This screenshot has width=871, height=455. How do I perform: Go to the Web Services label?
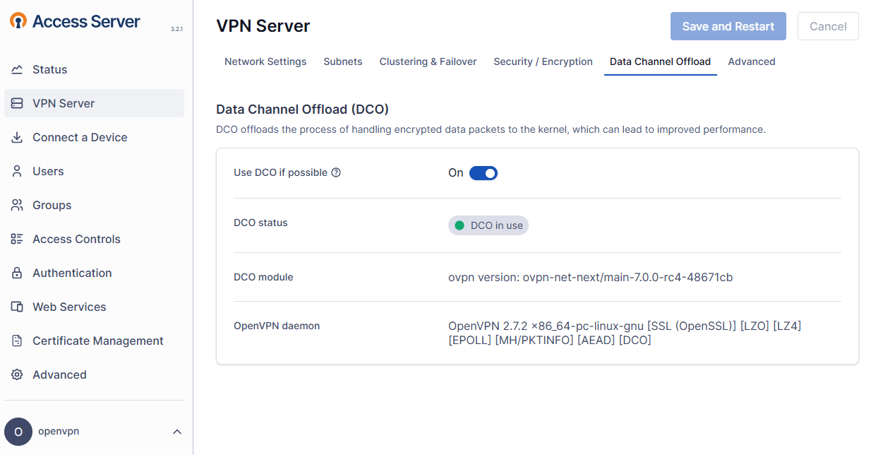pos(69,307)
